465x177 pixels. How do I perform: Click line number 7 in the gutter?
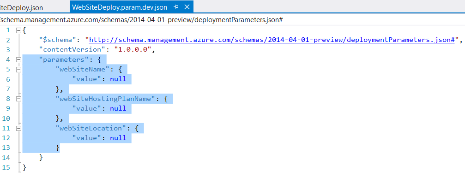(x=8, y=89)
